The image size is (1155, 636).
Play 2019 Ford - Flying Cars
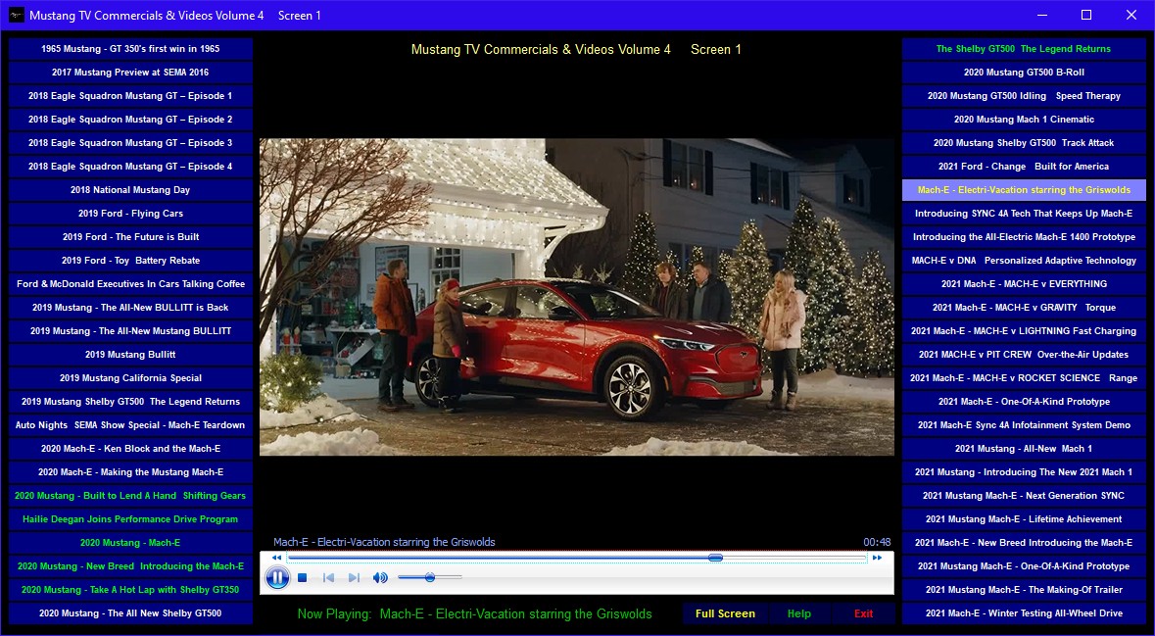point(130,214)
